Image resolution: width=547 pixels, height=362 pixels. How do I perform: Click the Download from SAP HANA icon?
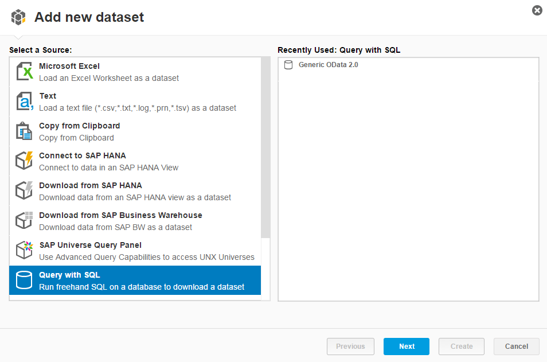[x=25, y=190]
